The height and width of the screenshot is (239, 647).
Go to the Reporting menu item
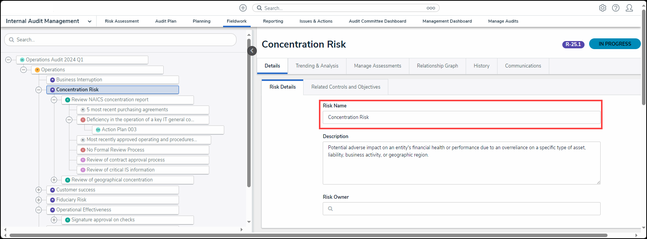coord(273,21)
